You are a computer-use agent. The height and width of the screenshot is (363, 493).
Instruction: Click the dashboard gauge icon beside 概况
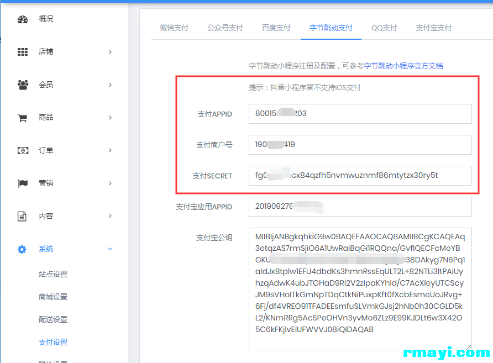tap(22, 19)
